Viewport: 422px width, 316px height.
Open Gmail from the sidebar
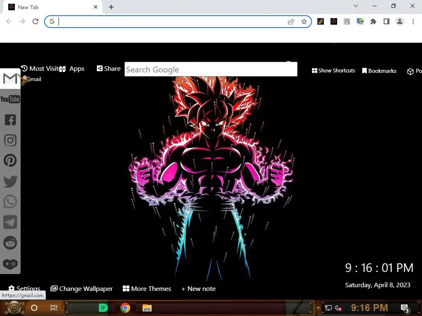10,79
